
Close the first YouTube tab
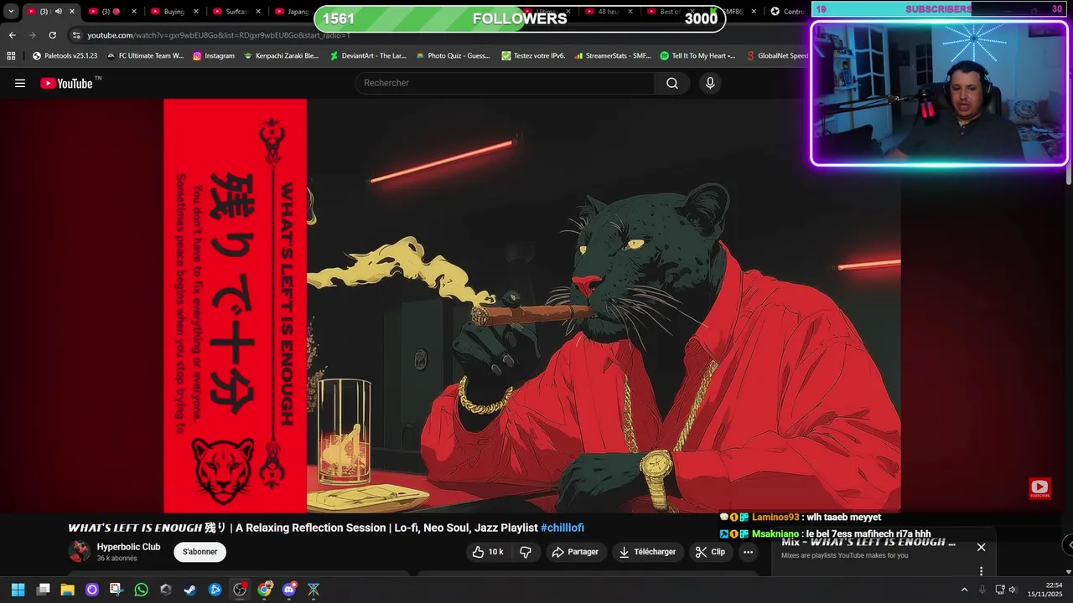click(72, 12)
